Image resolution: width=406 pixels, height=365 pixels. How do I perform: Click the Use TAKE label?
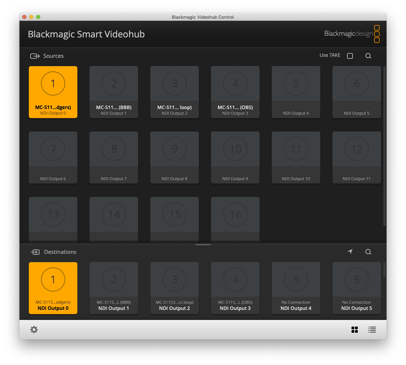(330, 55)
